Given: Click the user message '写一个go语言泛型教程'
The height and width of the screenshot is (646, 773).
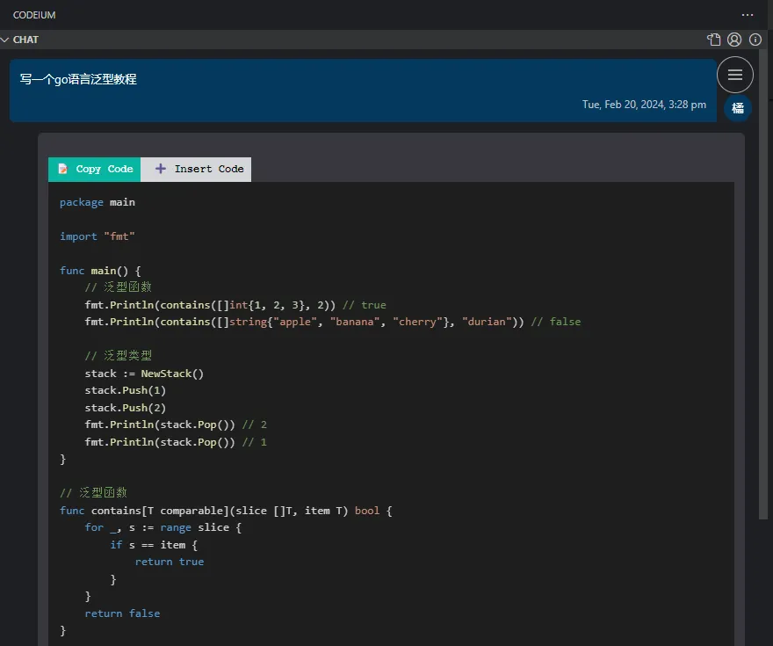Looking at the screenshot, I should click(x=78, y=79).
